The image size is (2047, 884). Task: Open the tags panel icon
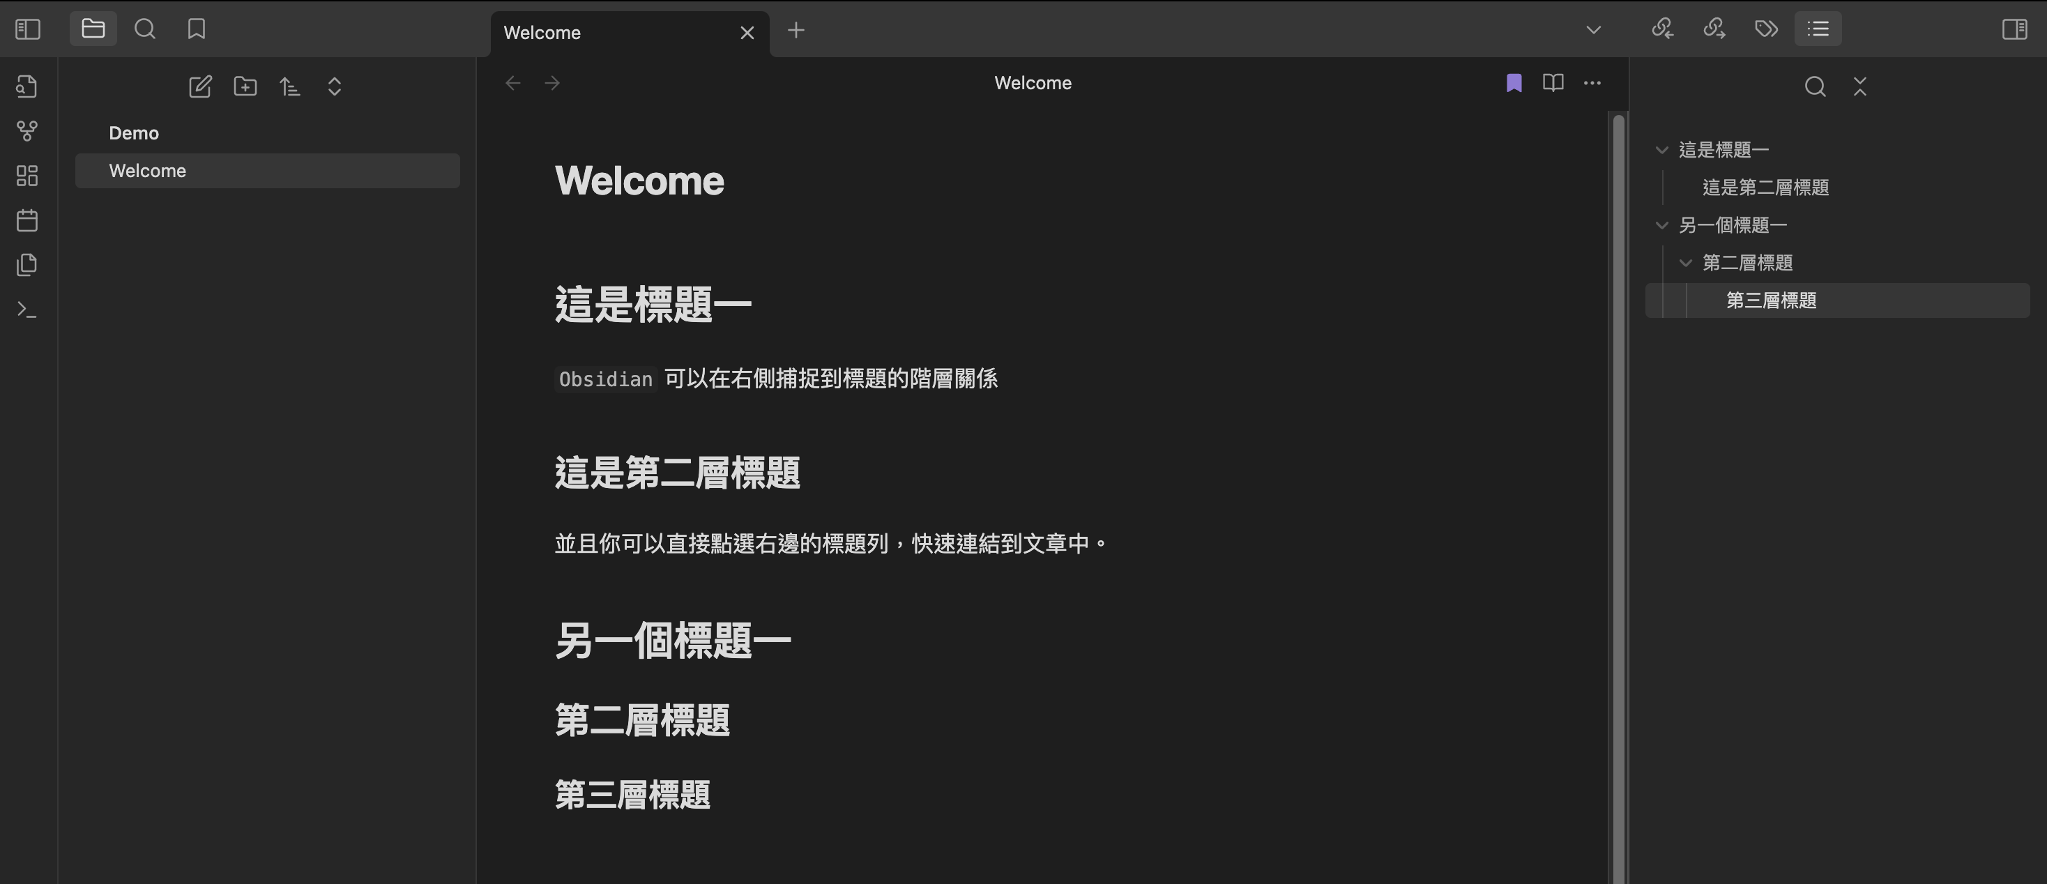1766,29
